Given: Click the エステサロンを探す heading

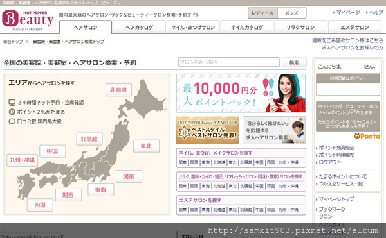Looking at the screenshot, I should (x=200, y=200).
